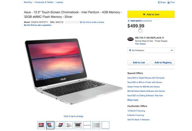Click the Geek Squad logo icon

(x=131, y=39)
